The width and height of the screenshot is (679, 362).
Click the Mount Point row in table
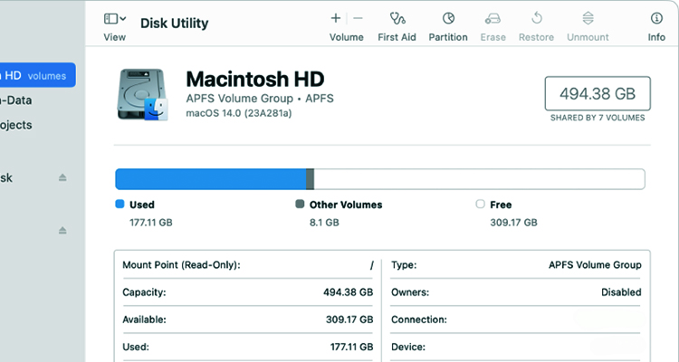247,265
